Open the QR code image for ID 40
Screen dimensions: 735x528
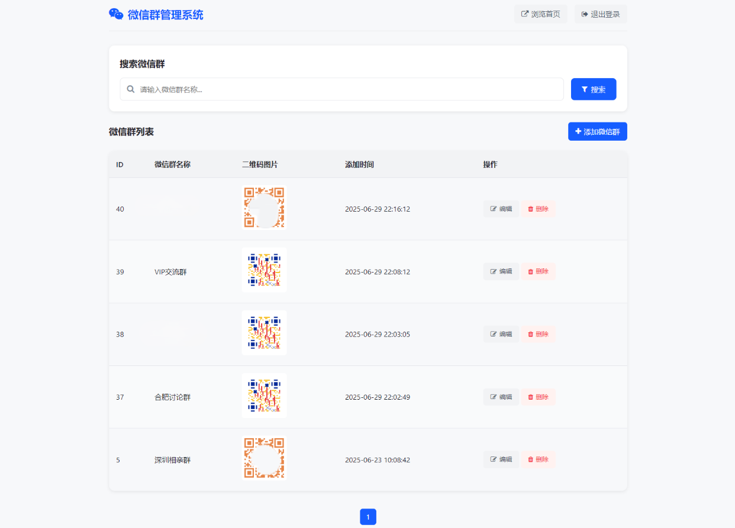click(x=265, y=208)
